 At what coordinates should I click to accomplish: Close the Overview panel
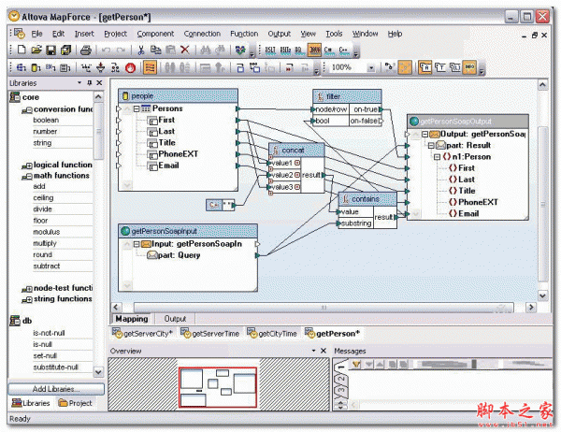(x=324, y=351)
